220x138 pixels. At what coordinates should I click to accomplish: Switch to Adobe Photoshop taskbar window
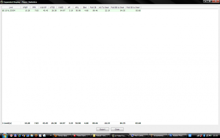click(177, 135)
